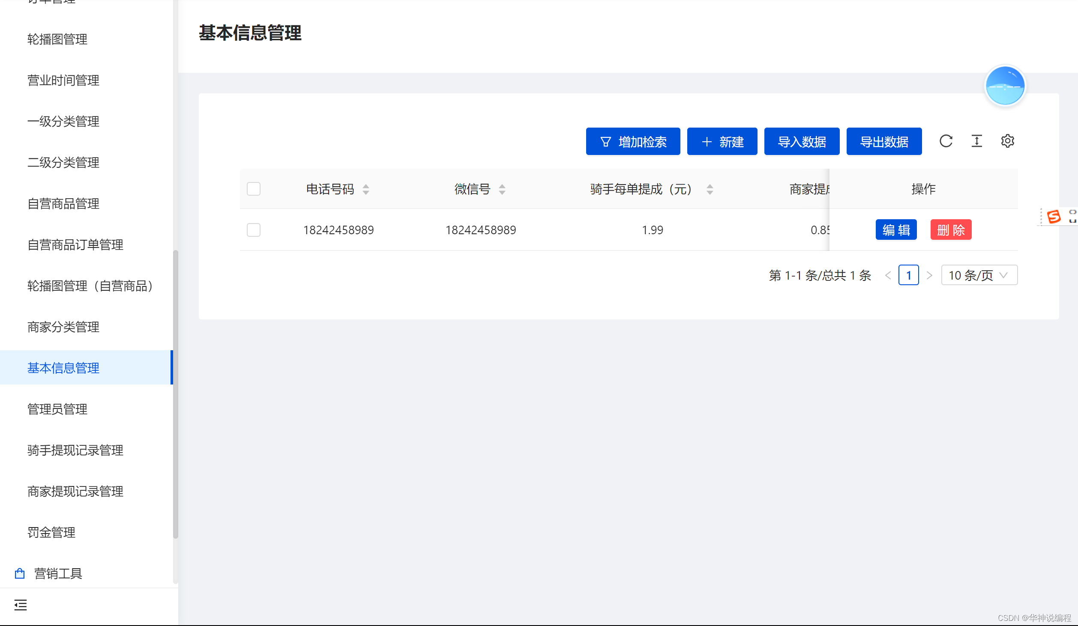Click the red 删除 button
This screenshot has height=626, width=1078.
point(951,230)
